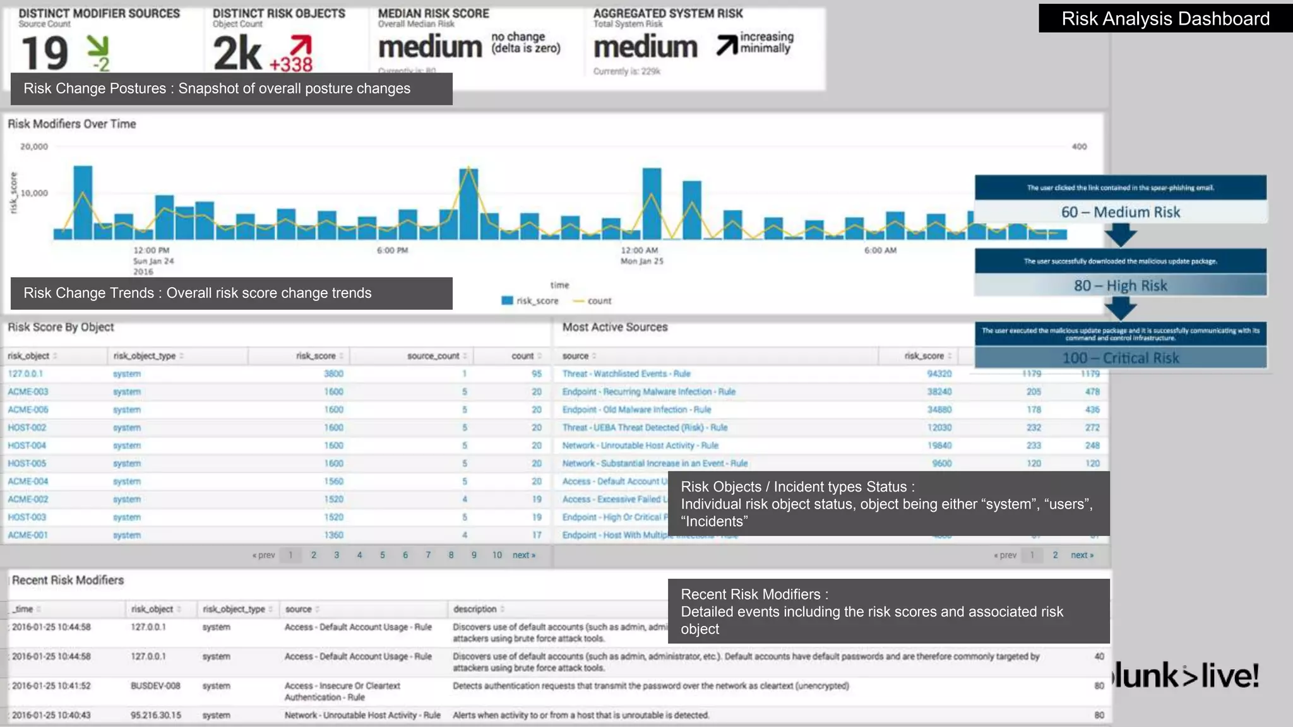The width and height of the screenshot is (1293, 727).
Task: Open risk object ACME-002
Action: (28, 499)
